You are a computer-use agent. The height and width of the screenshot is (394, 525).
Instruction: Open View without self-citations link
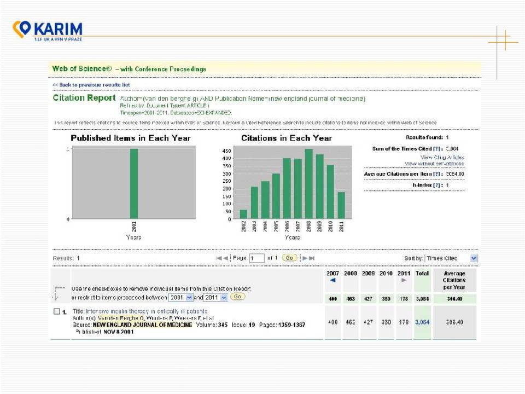[434, 164]
